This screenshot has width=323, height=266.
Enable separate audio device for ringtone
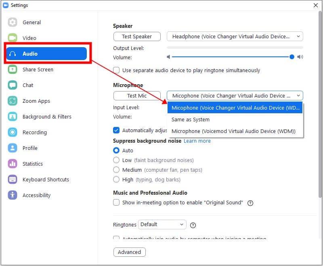(116, 70)
